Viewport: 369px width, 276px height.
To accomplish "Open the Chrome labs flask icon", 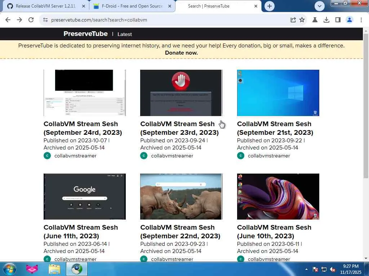I will click(x=315, y=20).
